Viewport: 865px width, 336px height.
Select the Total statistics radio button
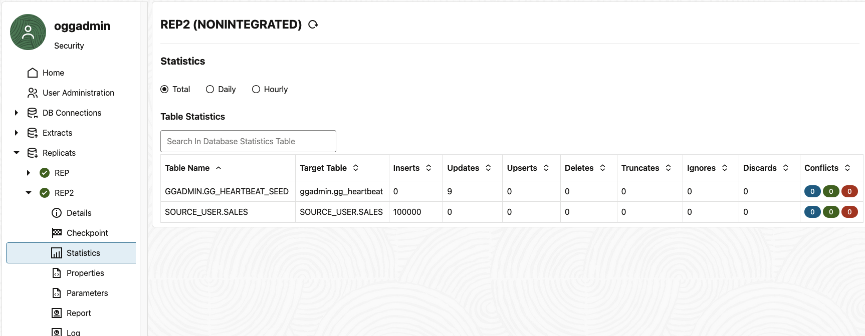point(164,89)
